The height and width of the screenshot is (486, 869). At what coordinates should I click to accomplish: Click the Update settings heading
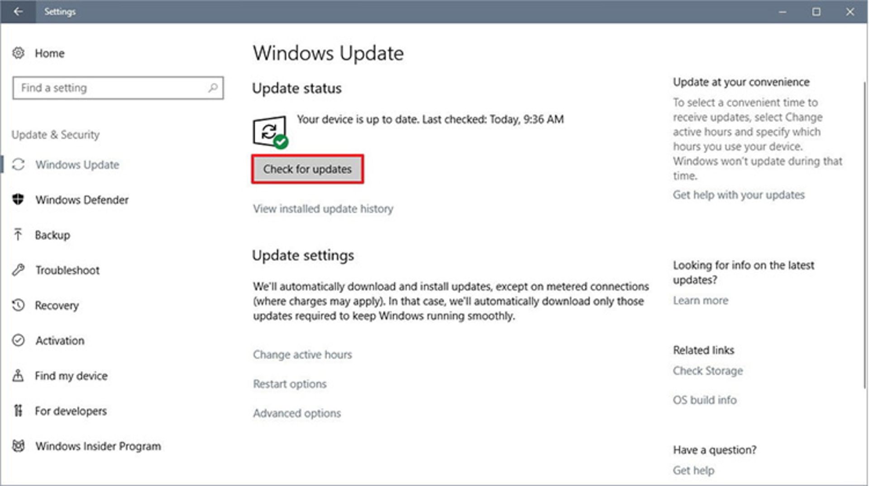pos(303,255)
